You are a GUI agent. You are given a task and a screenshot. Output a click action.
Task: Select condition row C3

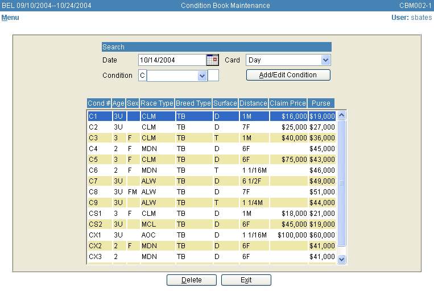(210, 138)
